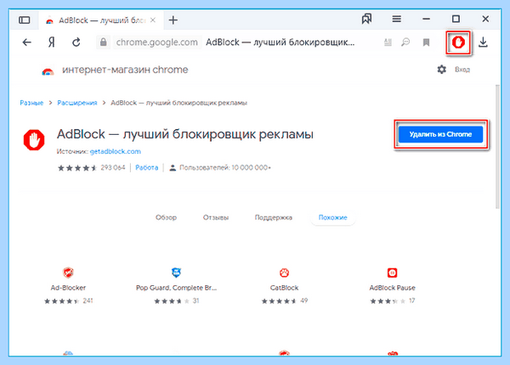Click chrome.google.com in the address bar

click(x=156, y=42)
